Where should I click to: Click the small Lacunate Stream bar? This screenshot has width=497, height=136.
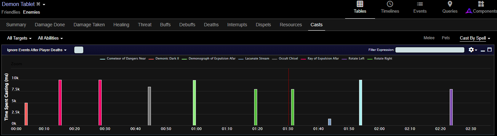(x=330, y=122)
